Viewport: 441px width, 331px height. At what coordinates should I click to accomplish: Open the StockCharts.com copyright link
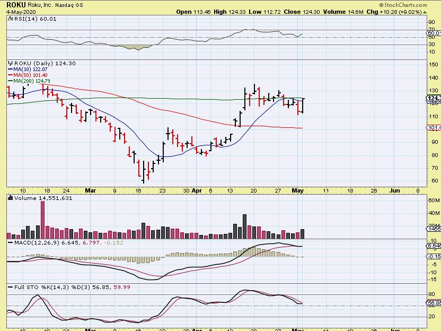[403, 5]
